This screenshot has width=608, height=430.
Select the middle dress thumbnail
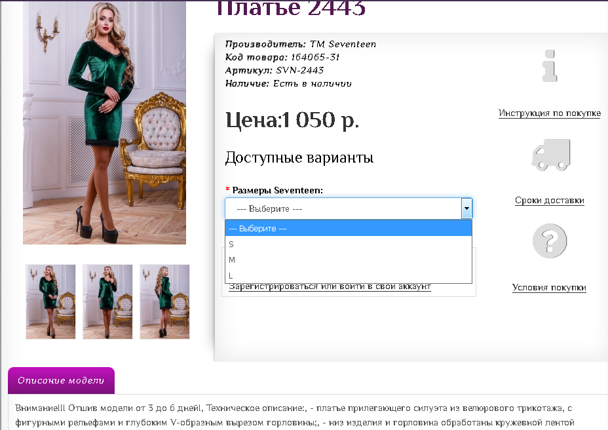coord(107,302)
